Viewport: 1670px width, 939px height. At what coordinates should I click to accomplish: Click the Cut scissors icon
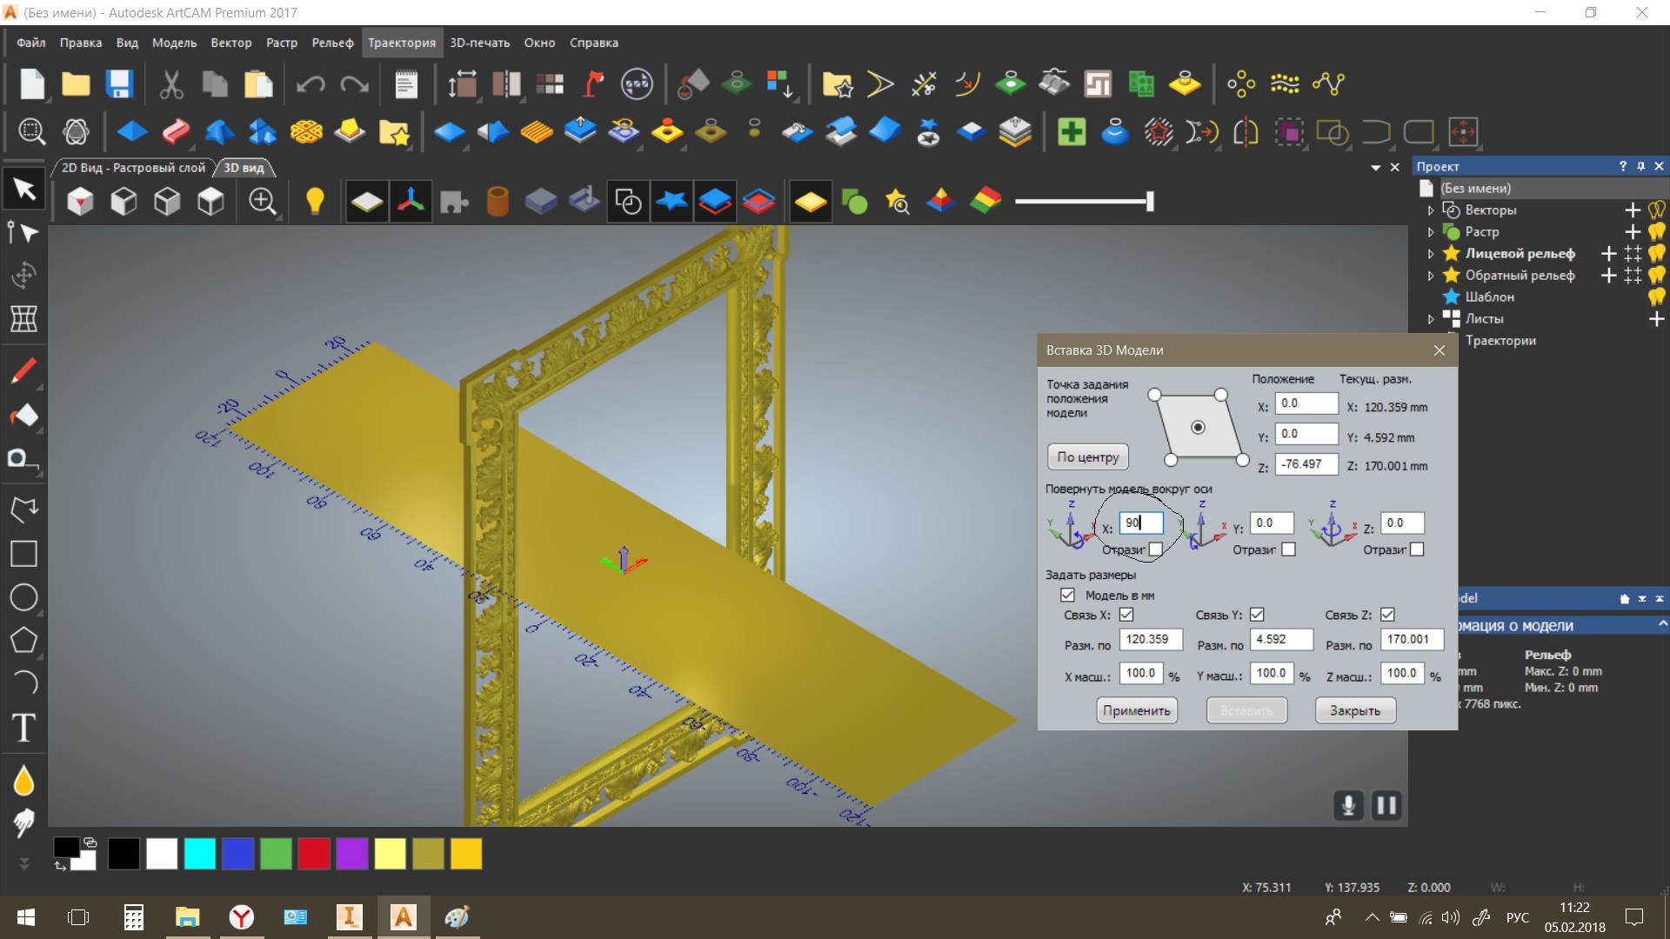171,84
